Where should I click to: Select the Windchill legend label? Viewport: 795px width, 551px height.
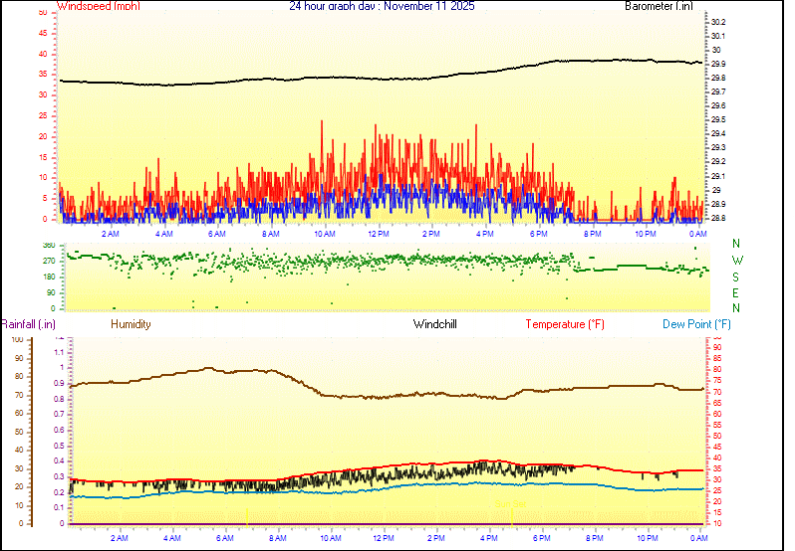pyautogui.click(x=435, y=324)
